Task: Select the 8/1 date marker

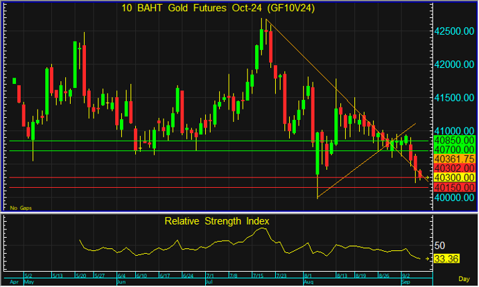Action: pyautogui.click(x=308, y=276)
